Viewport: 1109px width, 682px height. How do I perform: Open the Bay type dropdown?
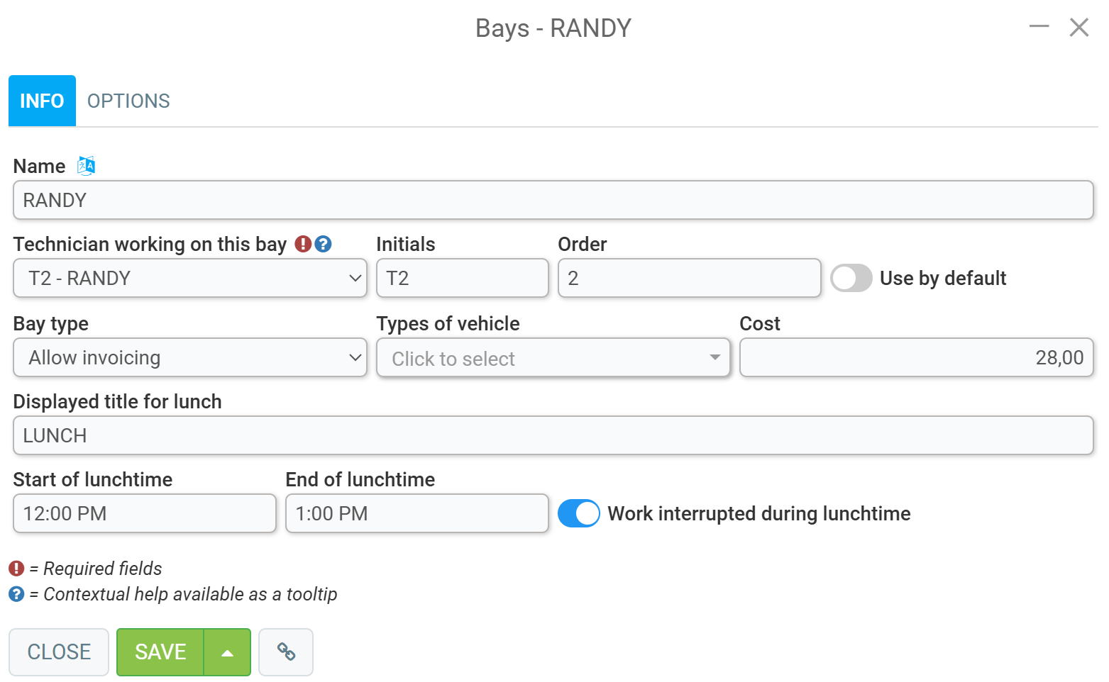[x=190, y=357]
